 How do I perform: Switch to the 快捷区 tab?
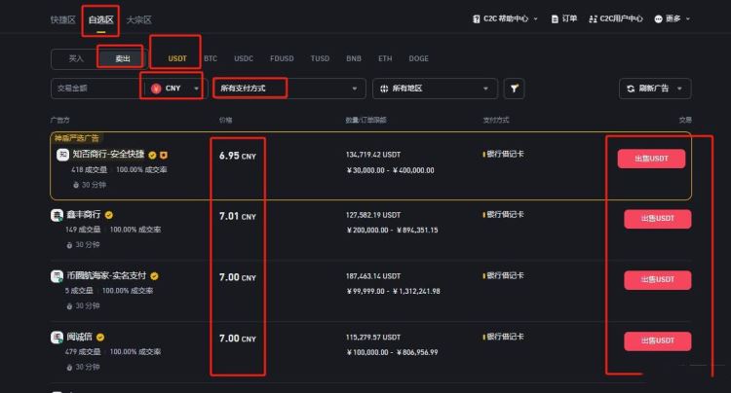pyautogui.click(x=62, y=19)
